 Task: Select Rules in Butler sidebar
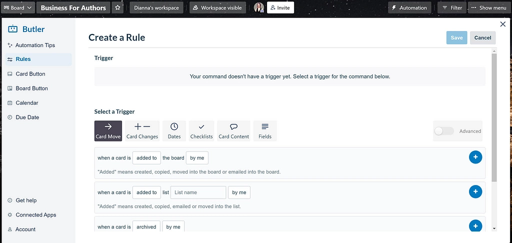(x=38, y=59)
